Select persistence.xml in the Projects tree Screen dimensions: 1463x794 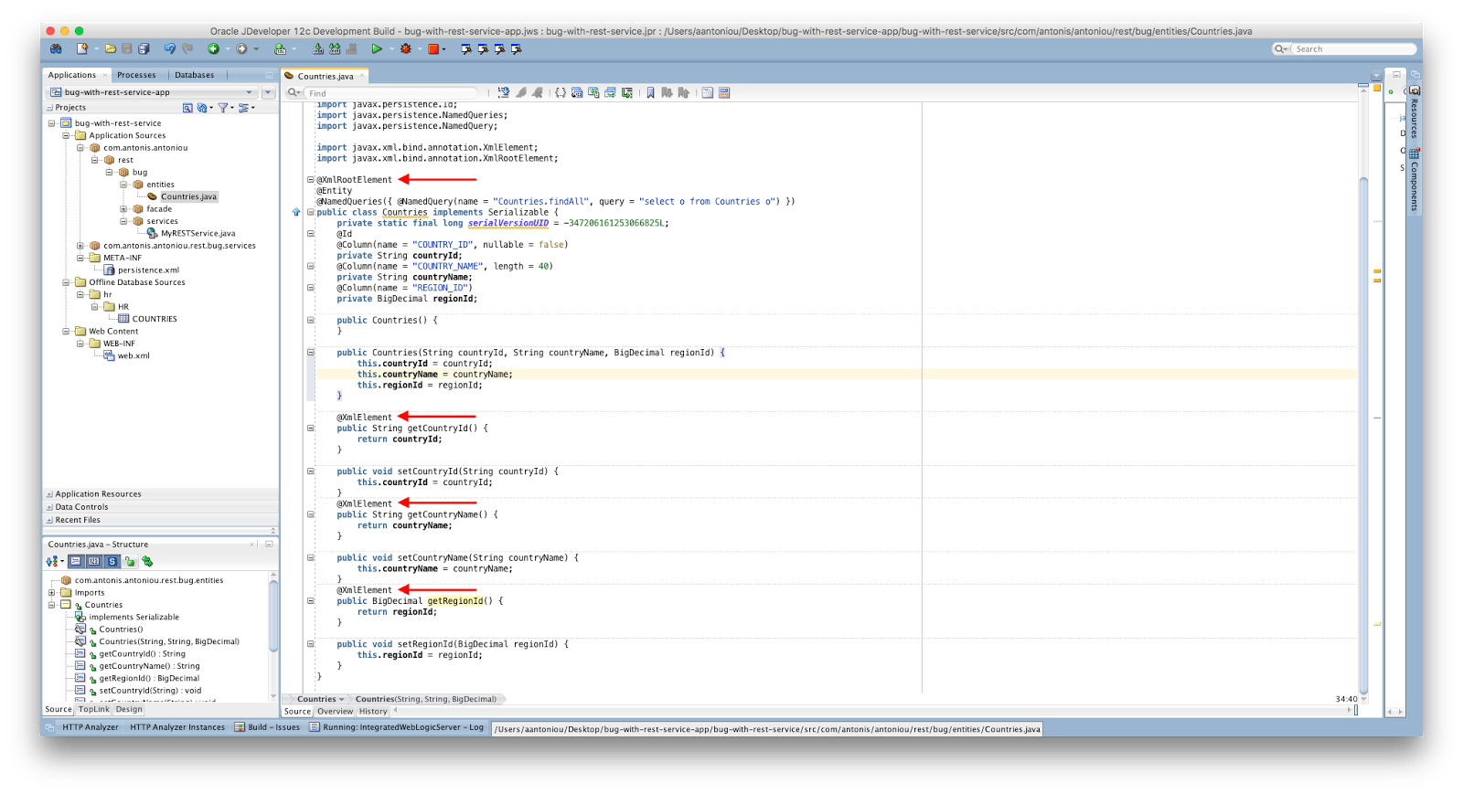tap(148, 270)
